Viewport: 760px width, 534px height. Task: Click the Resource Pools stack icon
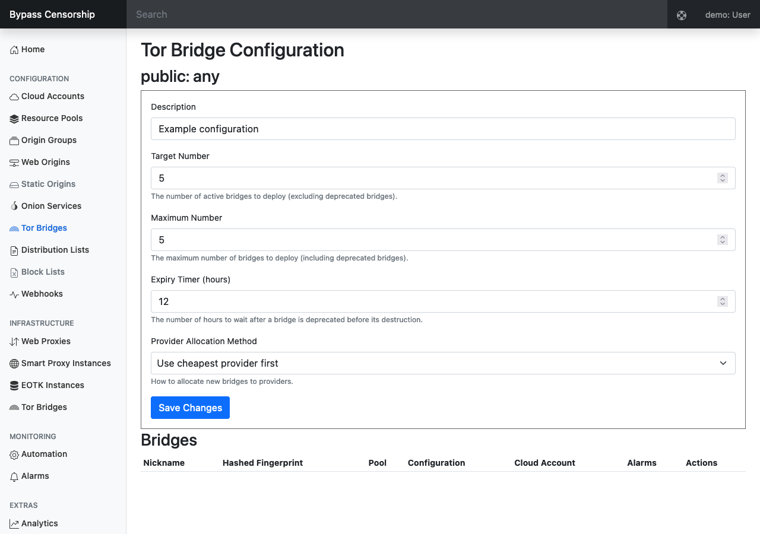pos(14,119)
